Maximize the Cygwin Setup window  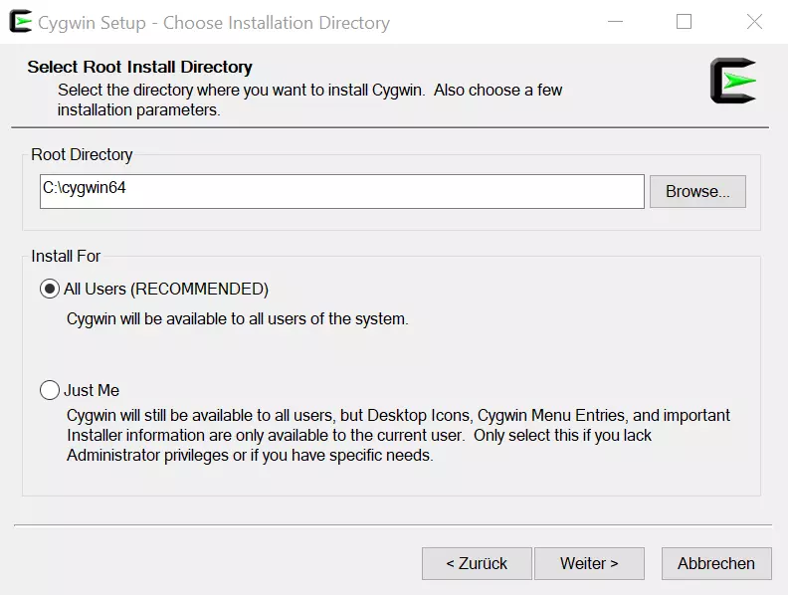click(684, 22)
